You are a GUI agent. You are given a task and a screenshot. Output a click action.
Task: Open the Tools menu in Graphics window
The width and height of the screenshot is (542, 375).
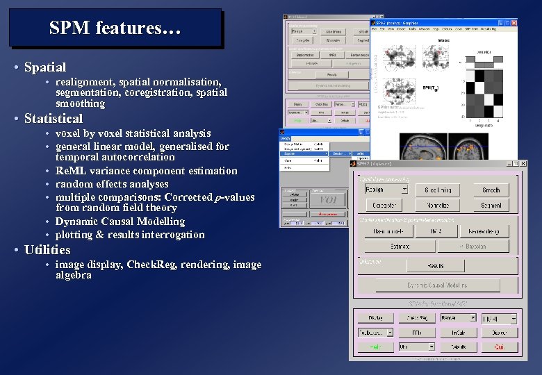click(412, 29)
